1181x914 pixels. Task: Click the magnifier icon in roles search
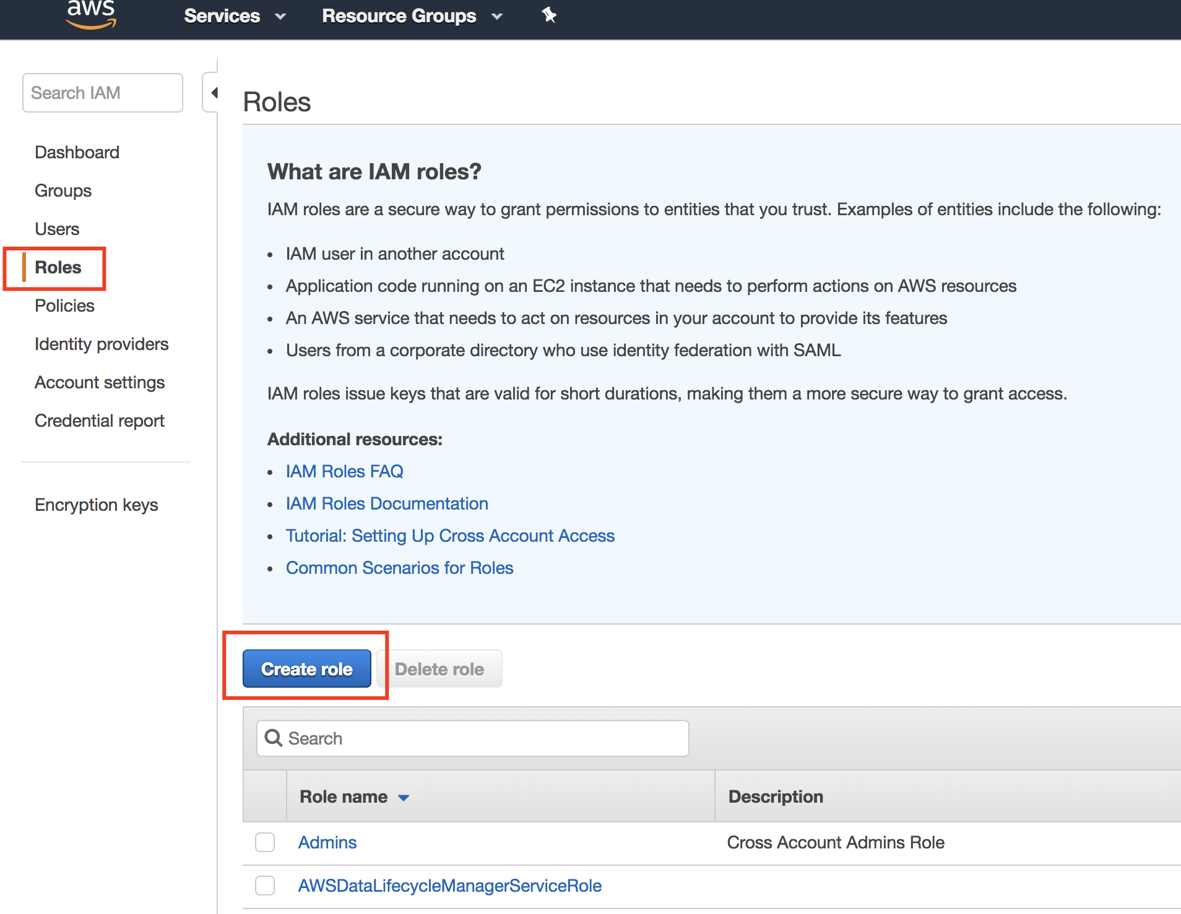tap(273, 738)
